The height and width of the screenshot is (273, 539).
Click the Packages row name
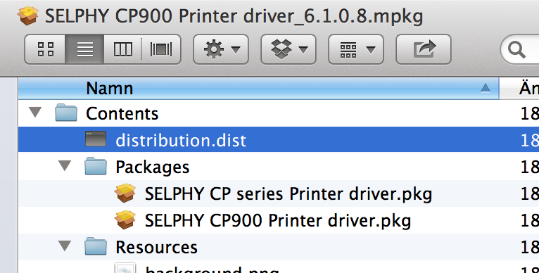tap(152, 167)
